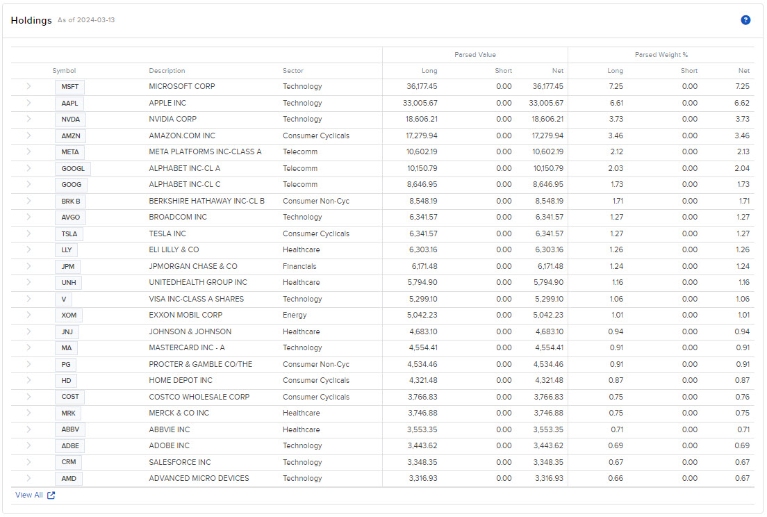
Task: Click the META symbol button
Action: tap(70, 152)
